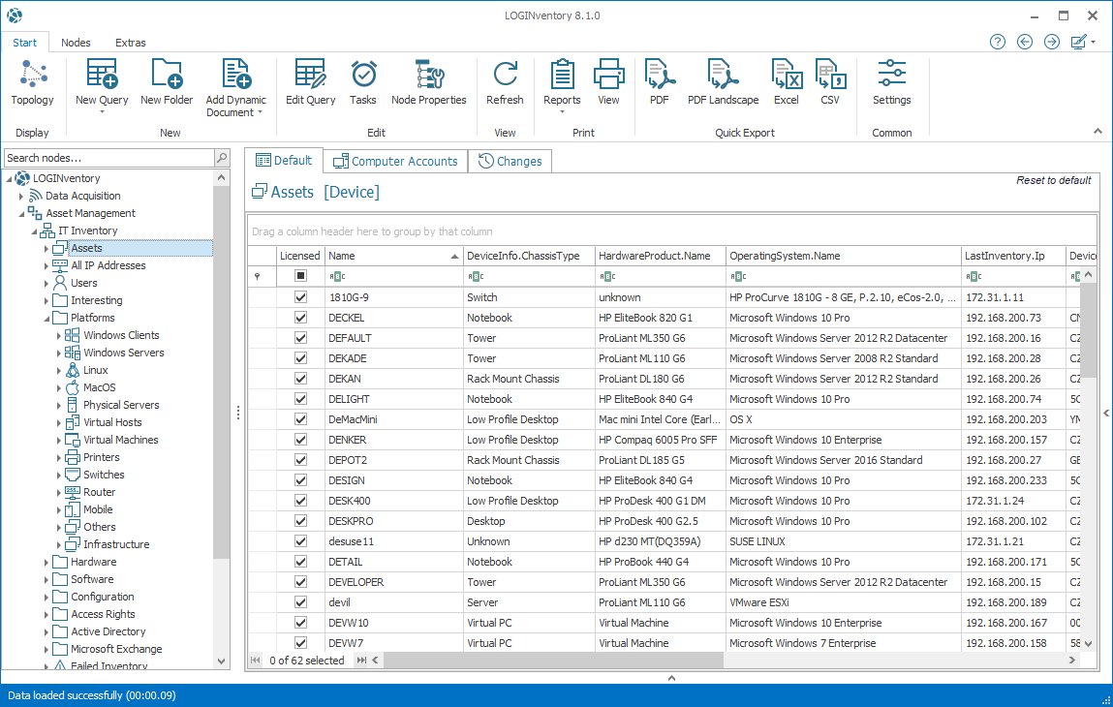Screen dimensions: 1113x707
Task: Click the grid's vertical scrollbar down arrow
Action: tap(1089, 644)
